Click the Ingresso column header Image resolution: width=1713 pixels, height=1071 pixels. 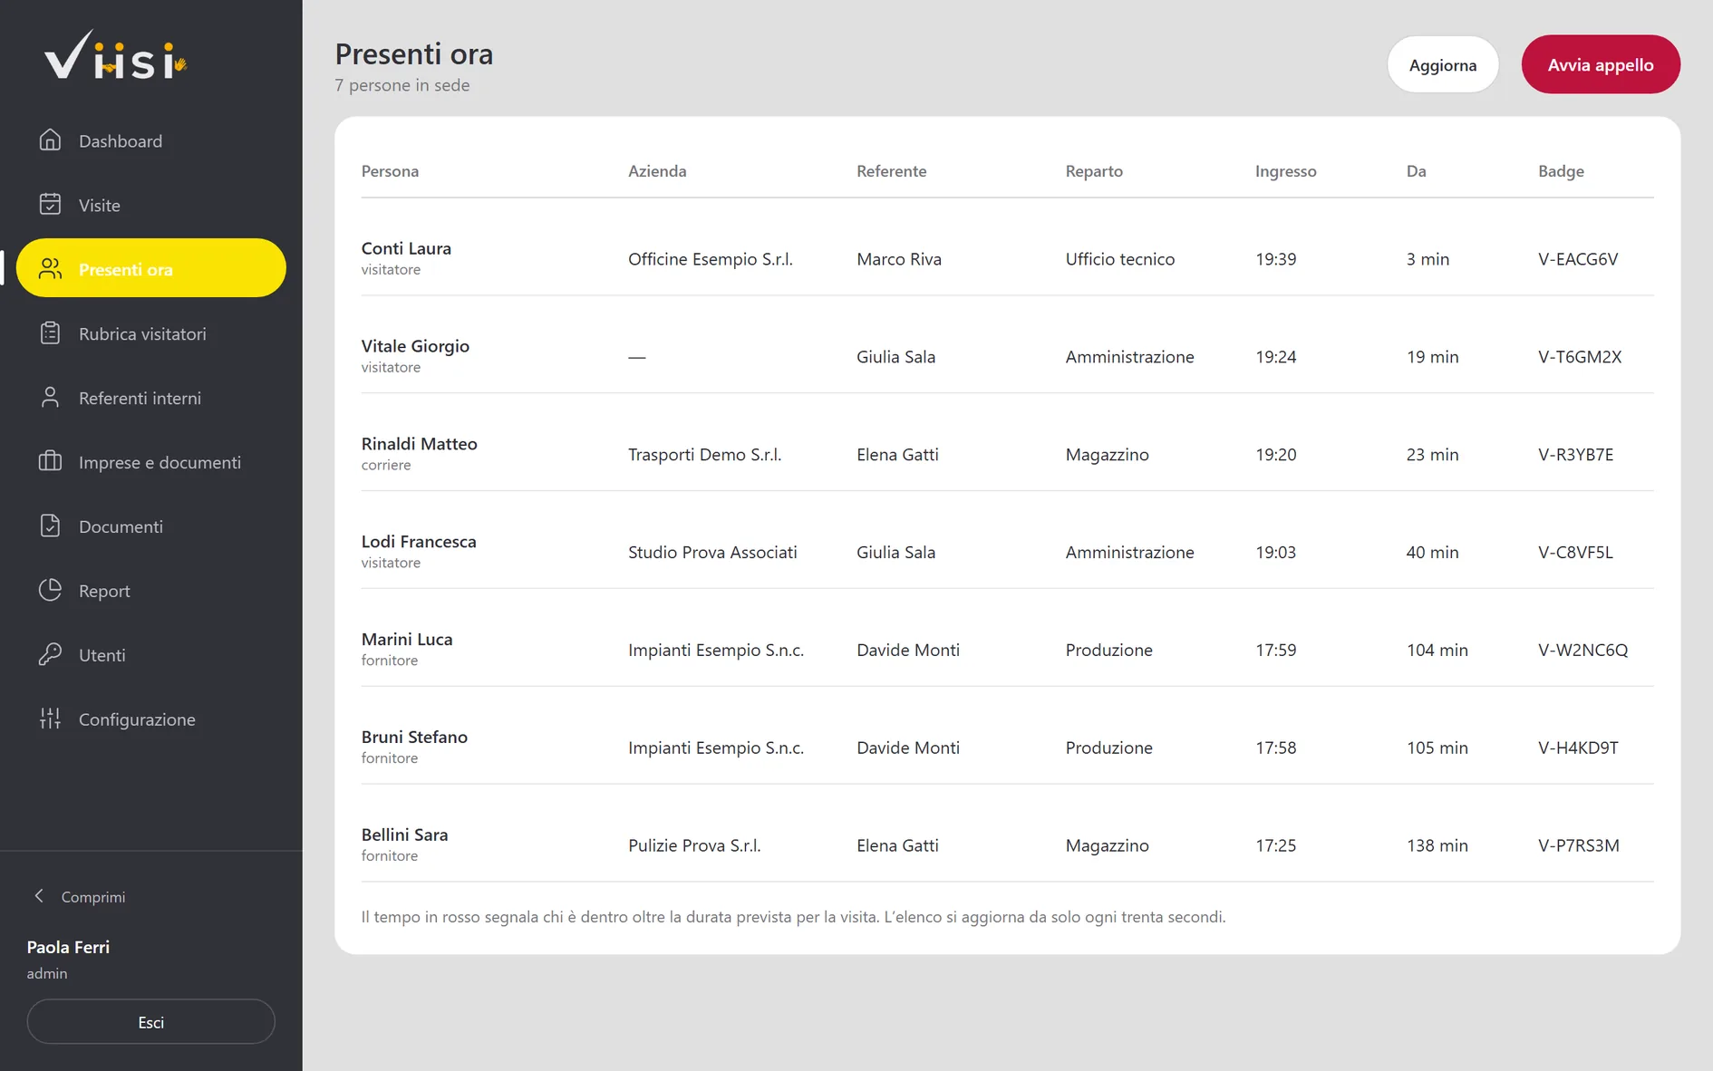[x=1285, y=171]
